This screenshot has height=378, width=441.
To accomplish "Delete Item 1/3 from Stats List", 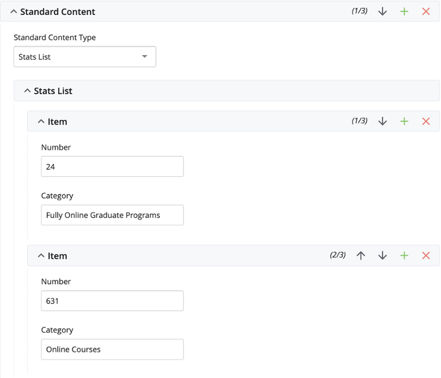I will (x=426, y=121).
